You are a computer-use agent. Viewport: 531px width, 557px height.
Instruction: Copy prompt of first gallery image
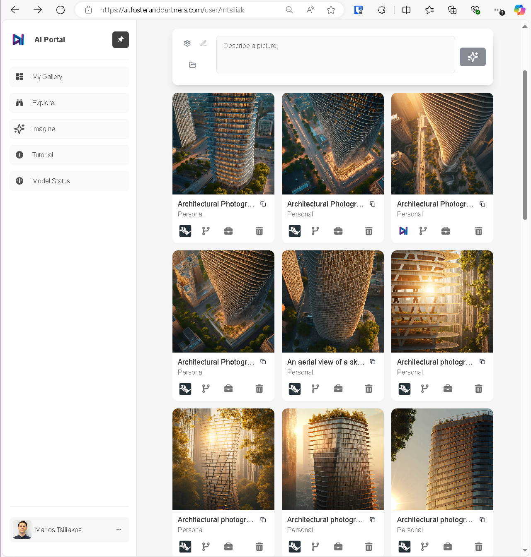tap(263, 204)
